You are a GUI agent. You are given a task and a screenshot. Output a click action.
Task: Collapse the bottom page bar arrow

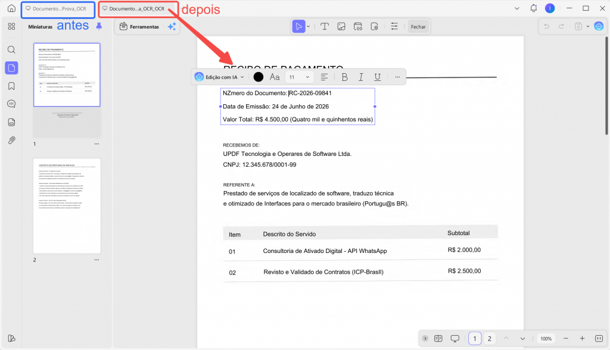click(425, 339)
